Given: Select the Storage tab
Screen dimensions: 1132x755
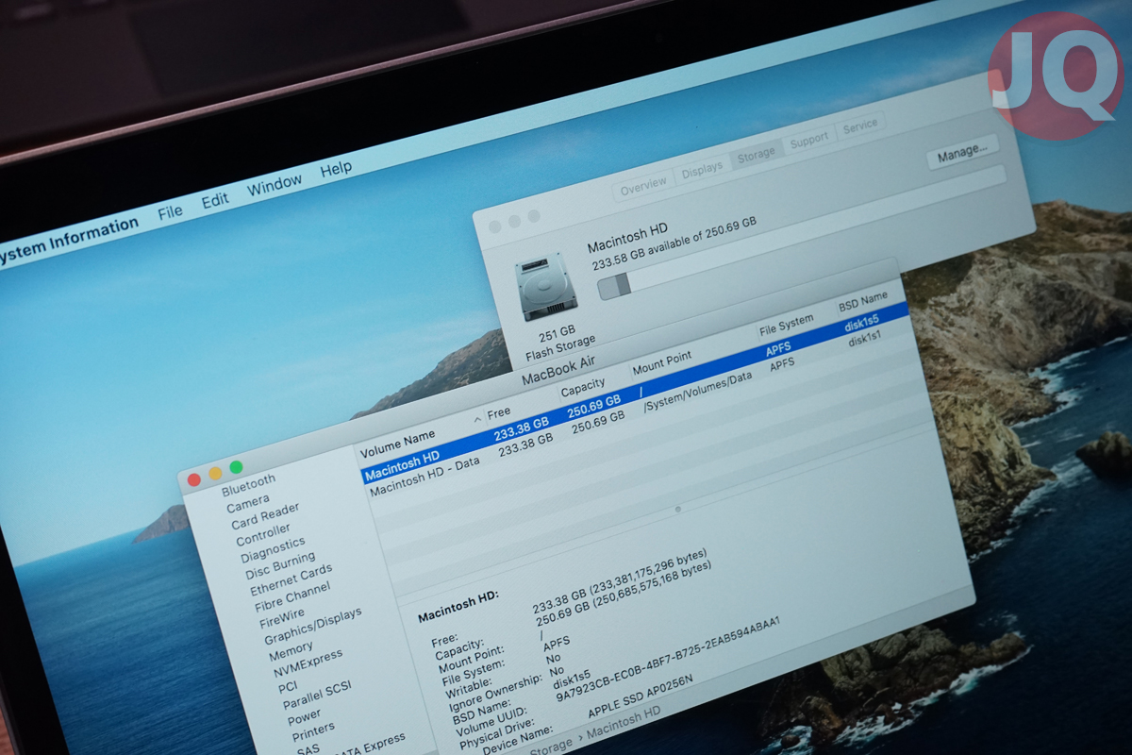Looking at the screenshot, I should point(756,154).
